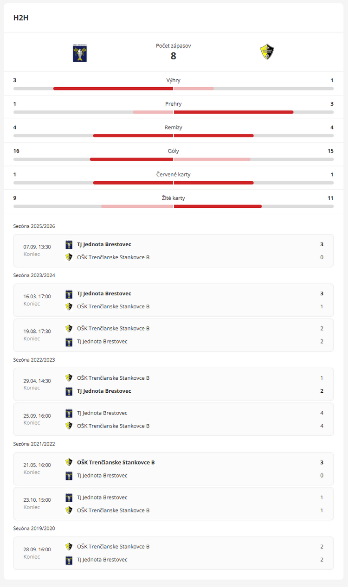
Task: Click the OŠK Trenčianske Stankovce B header crest
Action: tap(267, 52)
